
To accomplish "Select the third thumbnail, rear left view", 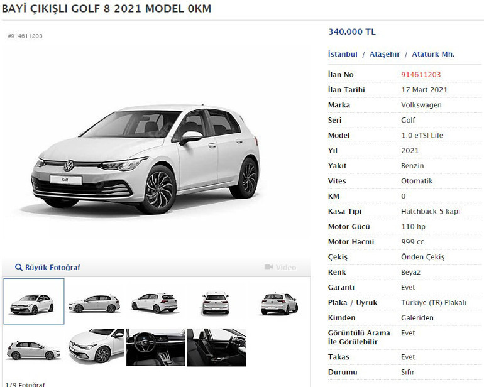I will (x=155, y=302).
